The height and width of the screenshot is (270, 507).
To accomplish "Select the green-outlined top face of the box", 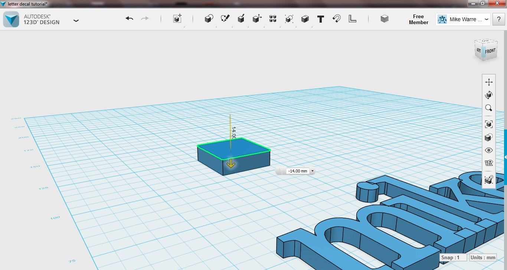I will coord(234,148).
